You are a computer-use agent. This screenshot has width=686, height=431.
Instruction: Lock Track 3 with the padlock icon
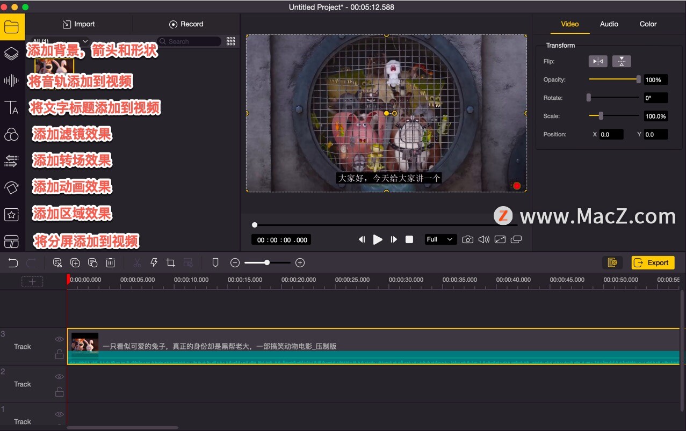(x=59, y=354)
